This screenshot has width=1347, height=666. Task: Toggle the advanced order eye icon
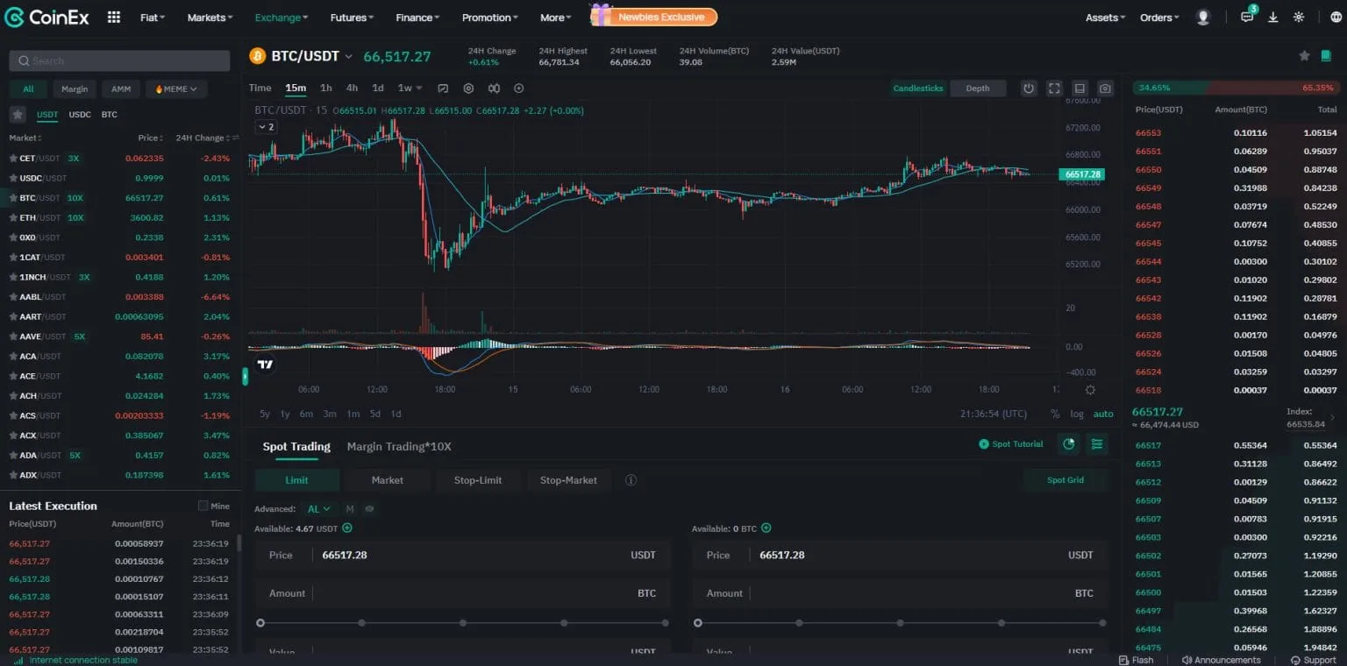pos(370,509)
